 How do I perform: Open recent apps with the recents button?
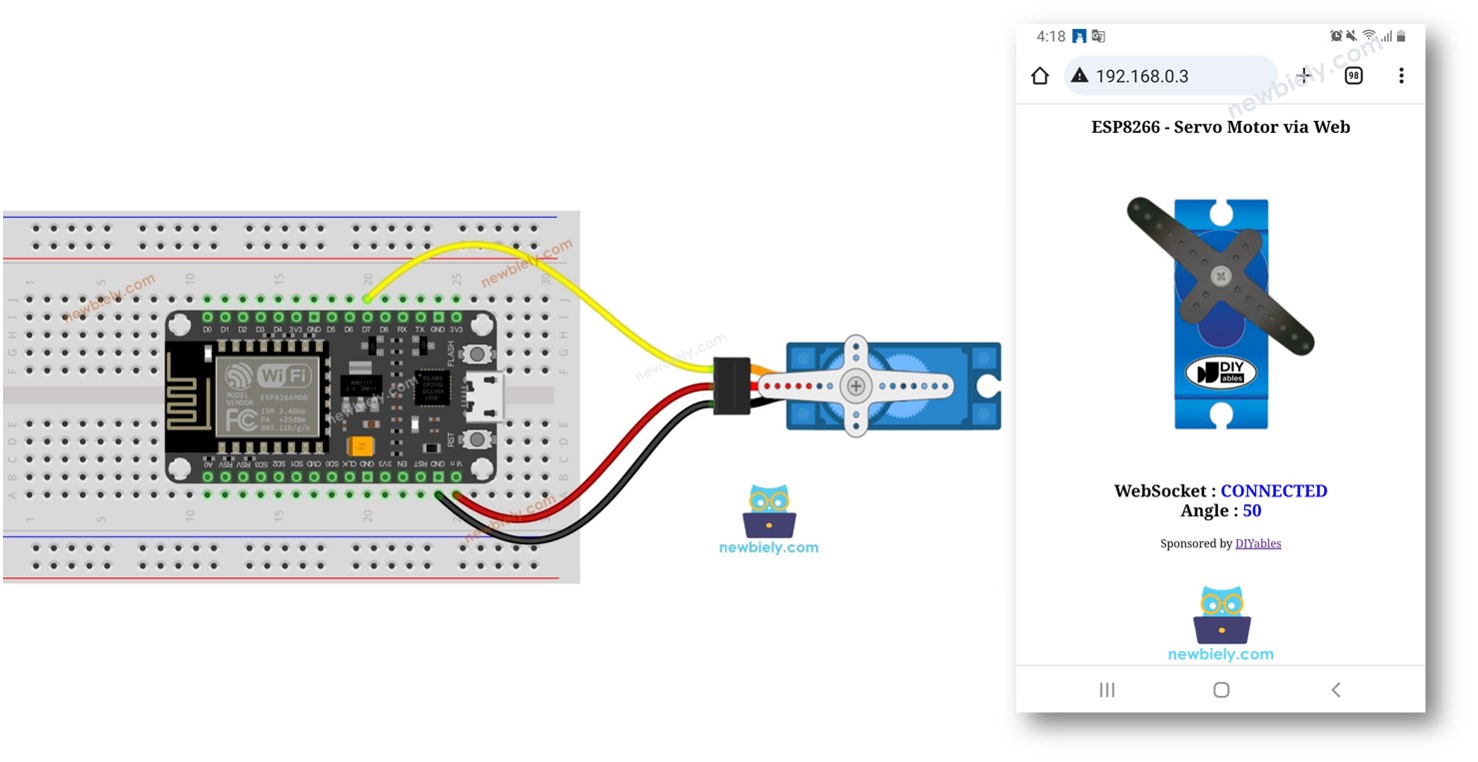tap(1106, 689)
